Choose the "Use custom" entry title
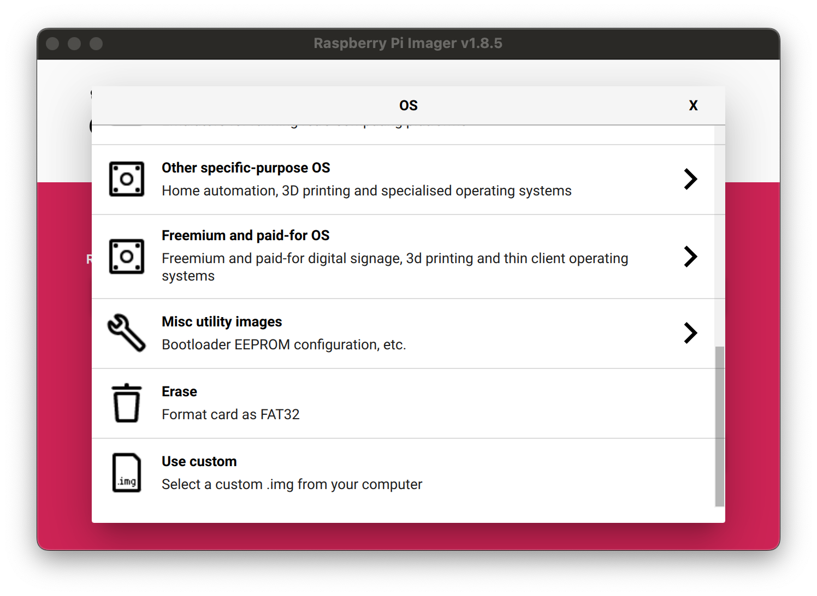 coord(199,461)
